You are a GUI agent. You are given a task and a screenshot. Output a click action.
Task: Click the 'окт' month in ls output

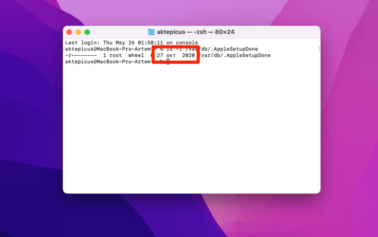(171, 56)
